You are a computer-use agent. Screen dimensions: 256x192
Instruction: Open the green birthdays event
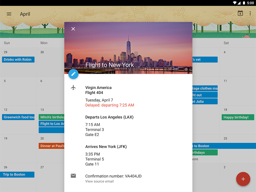tap(205, 152)
